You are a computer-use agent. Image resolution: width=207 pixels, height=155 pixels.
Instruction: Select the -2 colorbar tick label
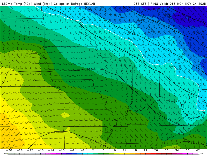pos(83,150)
